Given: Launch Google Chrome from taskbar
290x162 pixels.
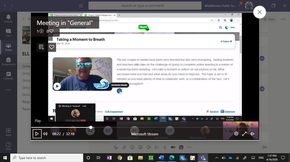Looking at the screenshot, I should click(120, 158).
